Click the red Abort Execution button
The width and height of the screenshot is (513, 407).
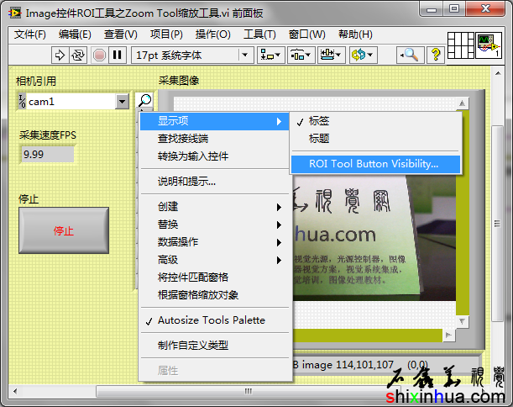click(x=99, y=55)
